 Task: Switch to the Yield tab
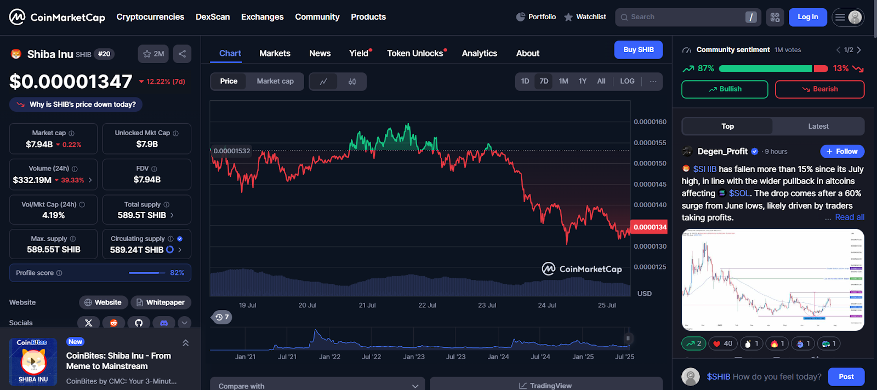click(x=360, y=53)
